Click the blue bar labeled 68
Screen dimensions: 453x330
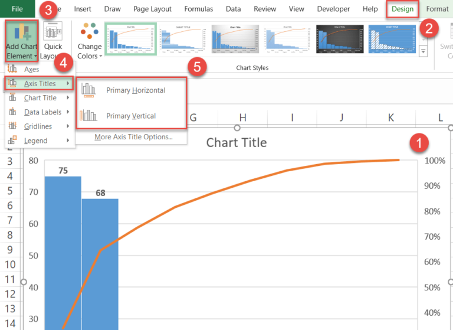(x=100, y=264)
